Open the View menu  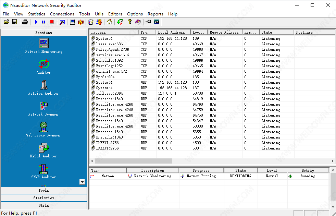click(18, 14)
